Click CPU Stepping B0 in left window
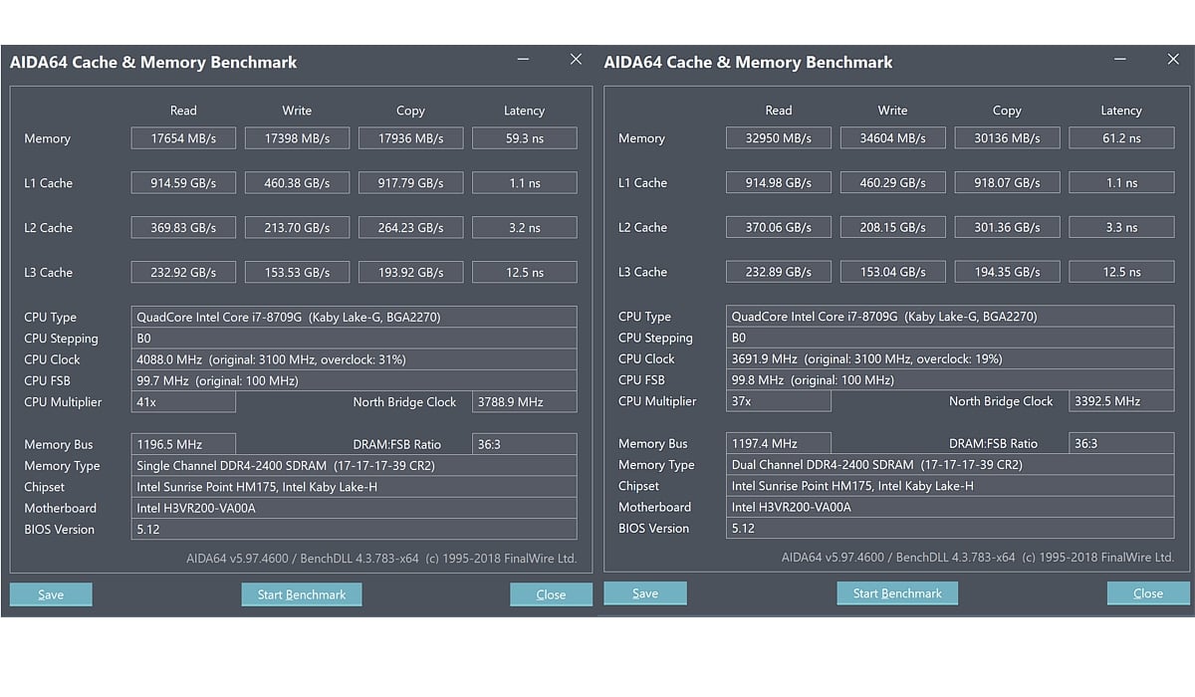 click(354, 339)
